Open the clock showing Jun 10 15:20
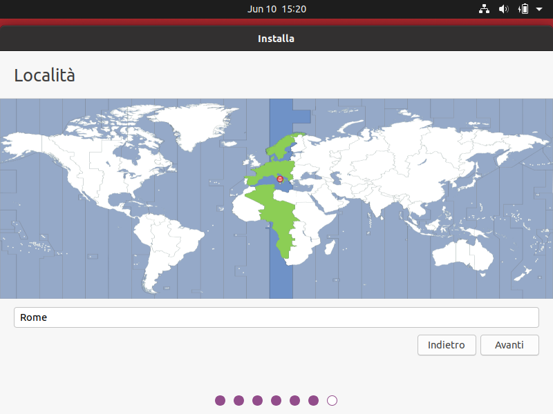This screenshot has width=553, height=414. tap(276, 9)
